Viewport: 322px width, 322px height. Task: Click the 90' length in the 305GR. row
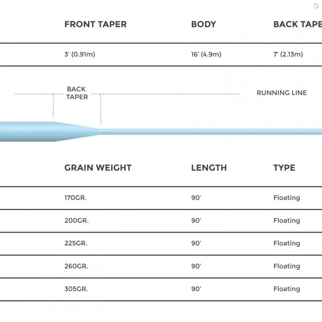[x=196, y=289]
